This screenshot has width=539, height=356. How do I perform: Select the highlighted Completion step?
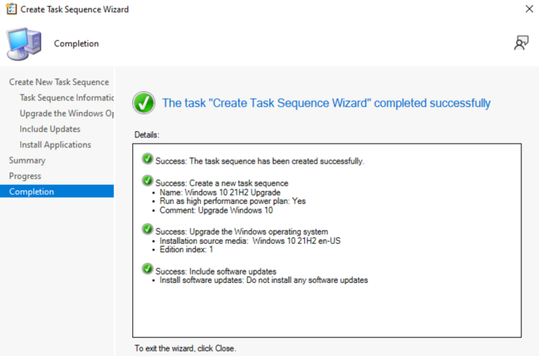tap(57, 191)
